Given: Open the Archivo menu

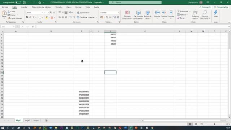Looking at the screenshot, I should coord(5,7).
